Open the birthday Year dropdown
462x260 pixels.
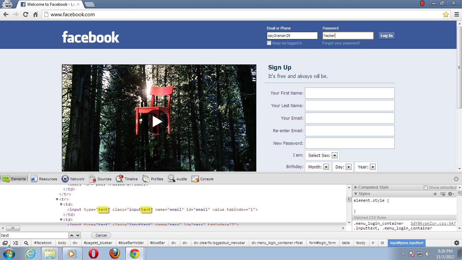[x=366, y=167]
